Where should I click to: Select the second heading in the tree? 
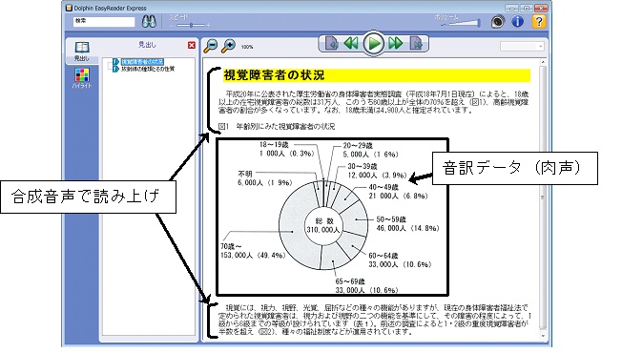(148, 69)
